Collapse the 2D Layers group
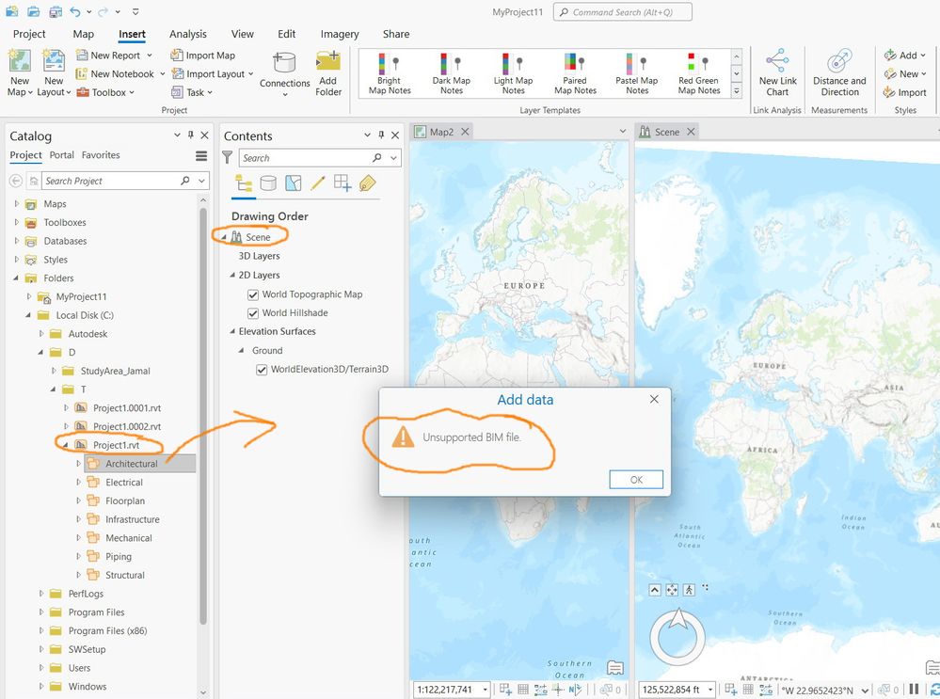Viewport: 940px width, 699px height. [232, 275]
